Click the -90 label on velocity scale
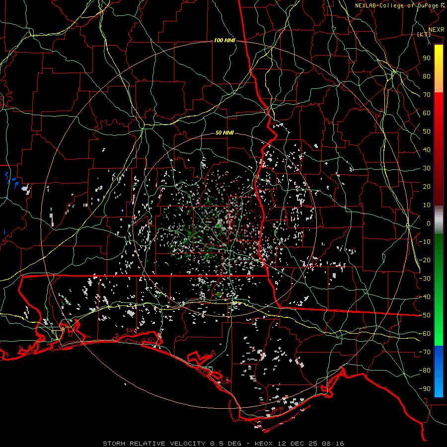Screen dimensions: 447x447 point(425,389)
